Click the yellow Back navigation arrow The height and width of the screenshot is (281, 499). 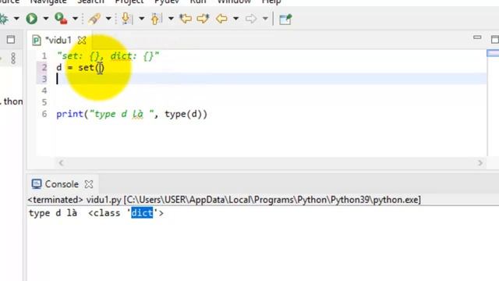coord(221,19)
